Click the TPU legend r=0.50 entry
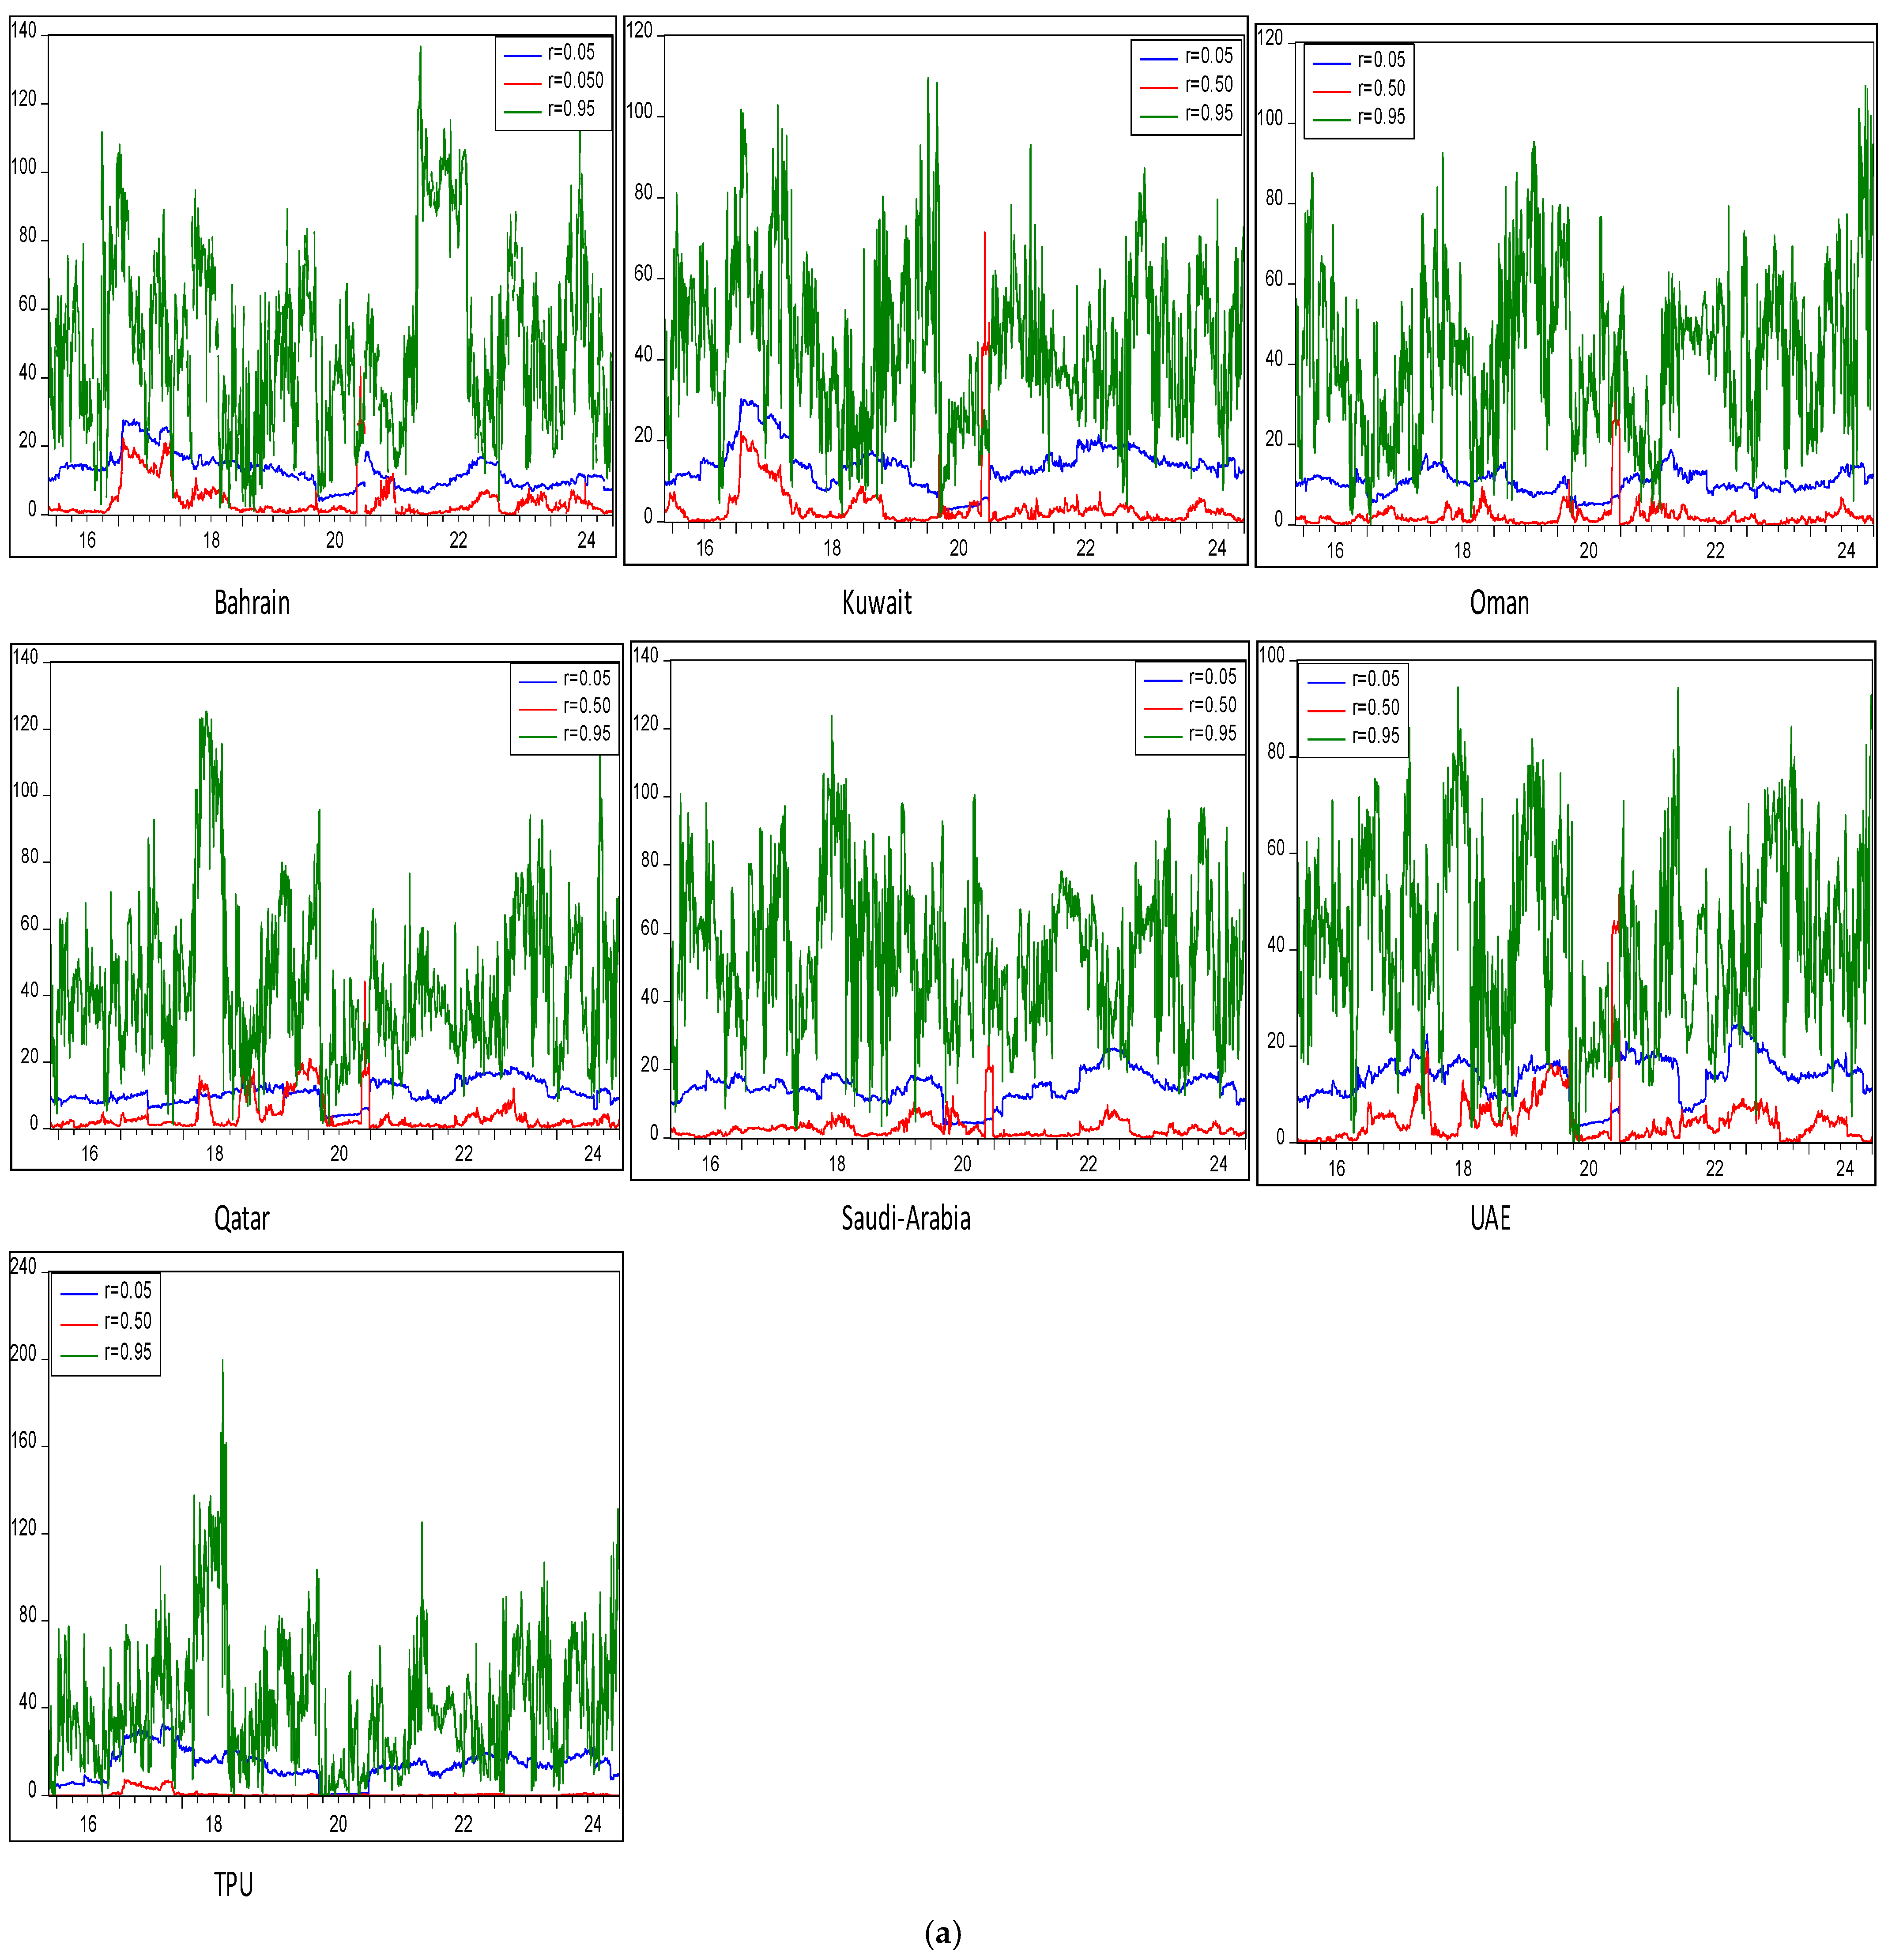The width and height of the screenshot is (1888, 1960). tap(127, 1321)
